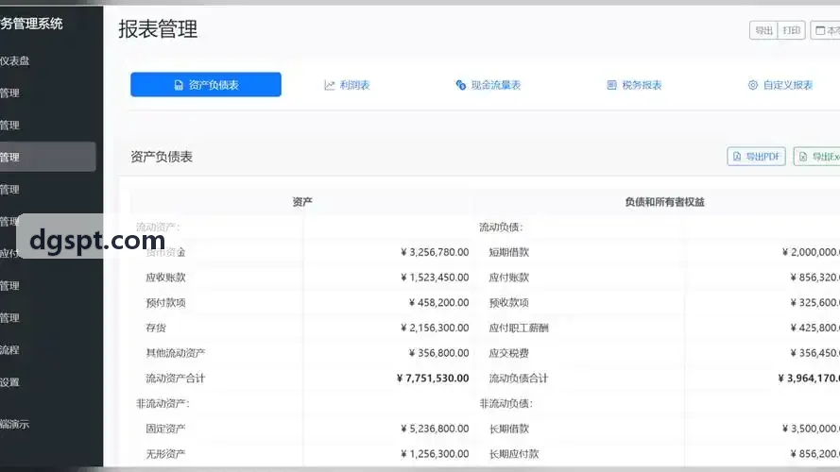Switch to the 现金流量表 tab
This screenshot has width=840, height=472.
(x=489, y=85)
